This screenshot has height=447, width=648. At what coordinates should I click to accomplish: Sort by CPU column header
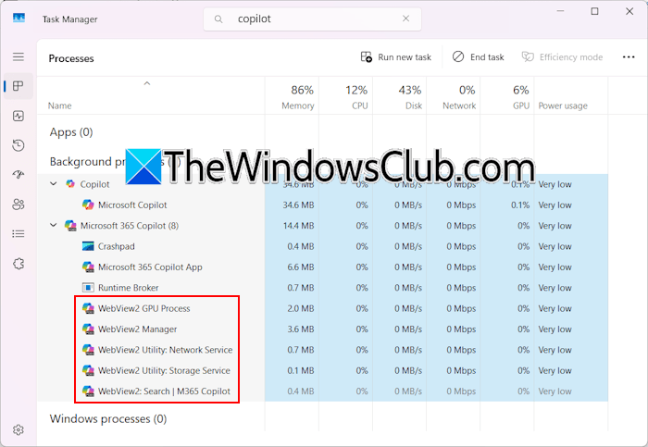coord(346,97)
